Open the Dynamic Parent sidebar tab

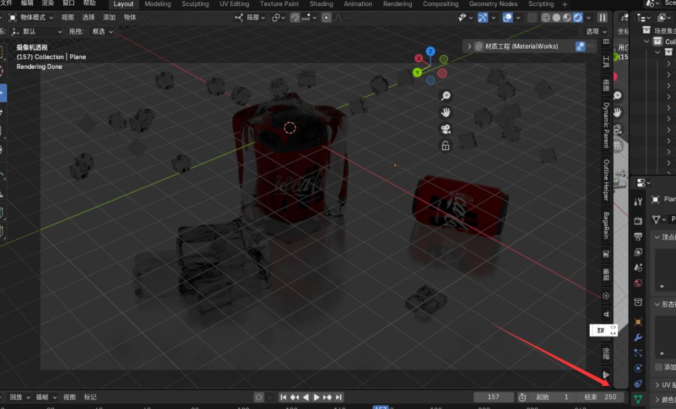pos(606,125)
